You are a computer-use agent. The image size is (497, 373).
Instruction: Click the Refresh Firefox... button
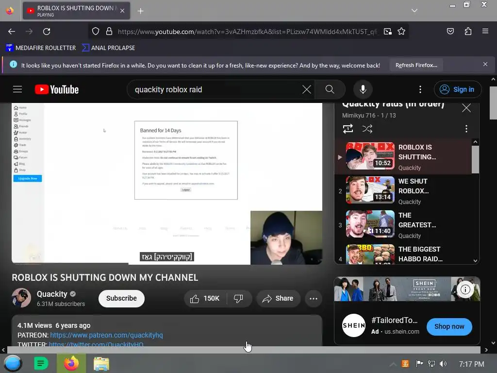(x=416, y=66)
